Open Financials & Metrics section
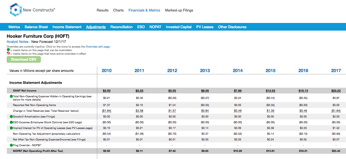The height and width of the screenshot is (159, 346). [x=144, y=10]
